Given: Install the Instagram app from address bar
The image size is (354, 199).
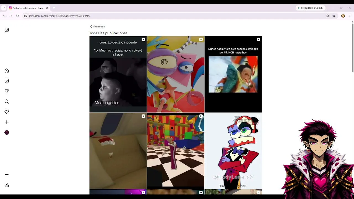Looking at the screenshot, I should coord(328,16).
